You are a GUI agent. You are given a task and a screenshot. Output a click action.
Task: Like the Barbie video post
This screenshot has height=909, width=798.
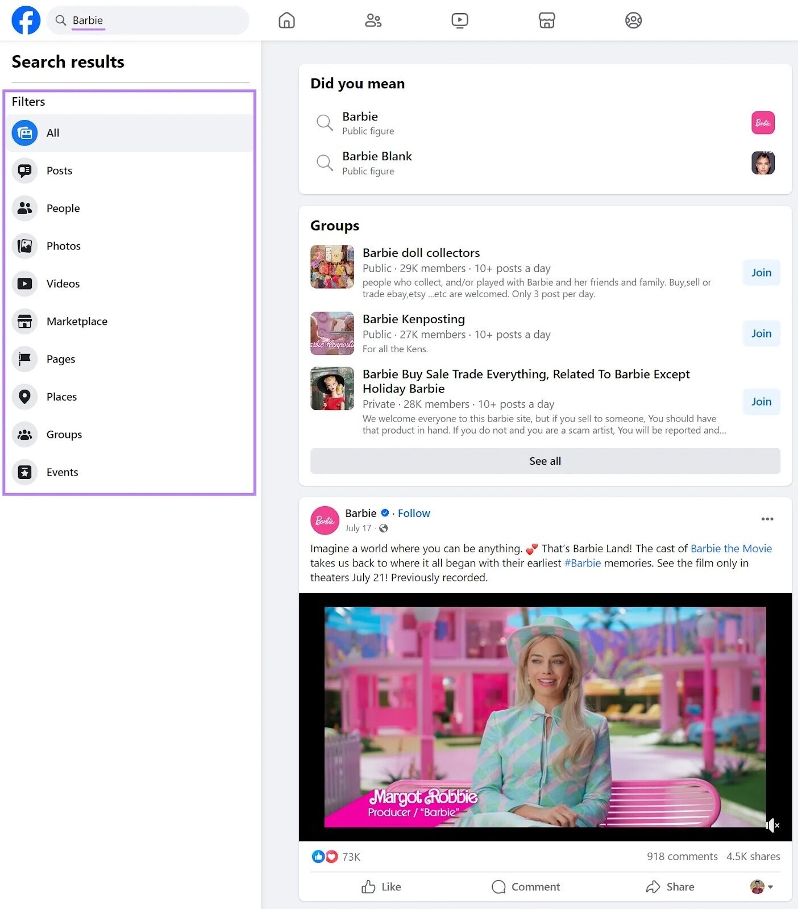(x=381, y=886)
